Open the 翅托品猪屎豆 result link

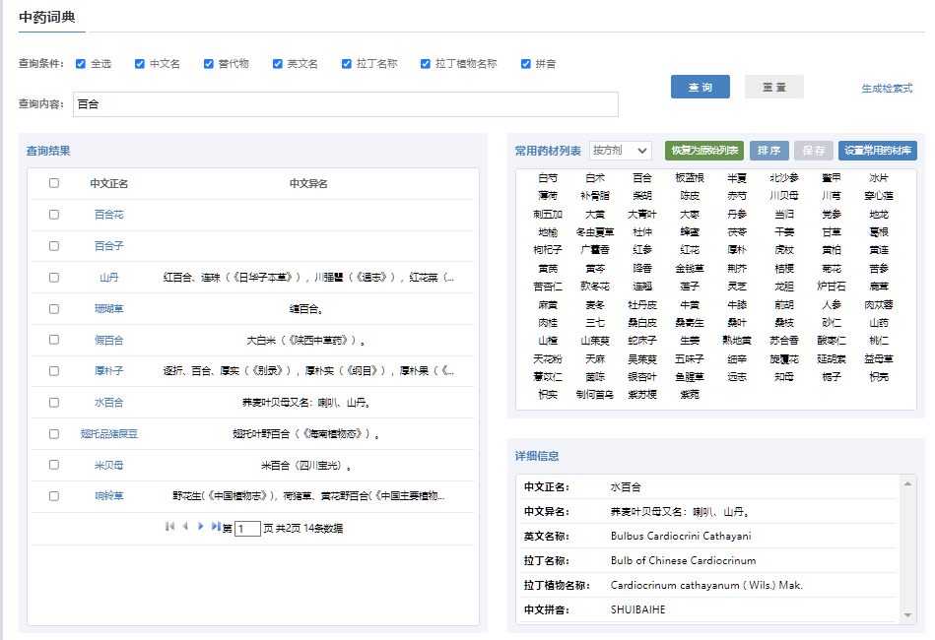[109, 434]
